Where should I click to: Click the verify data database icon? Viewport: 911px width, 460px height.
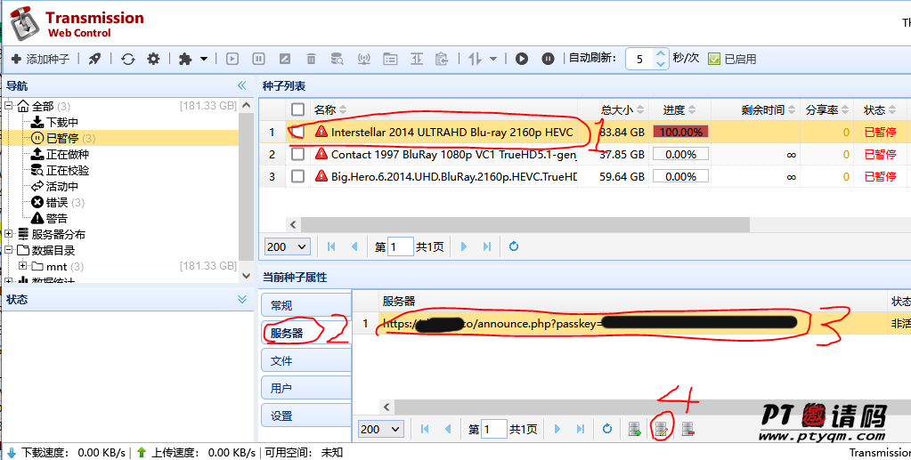[337, 59]
